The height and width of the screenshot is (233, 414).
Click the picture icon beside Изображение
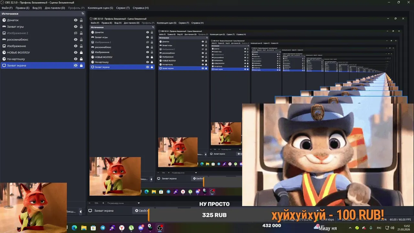(4, 46)
